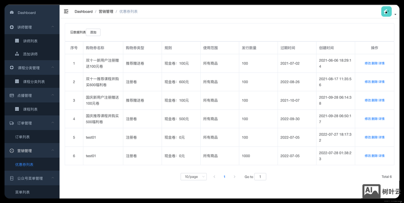This screenshot has height=203, width=404.
Task: Click the 营销管理 menu icon
Action: (x=11, y=151)
